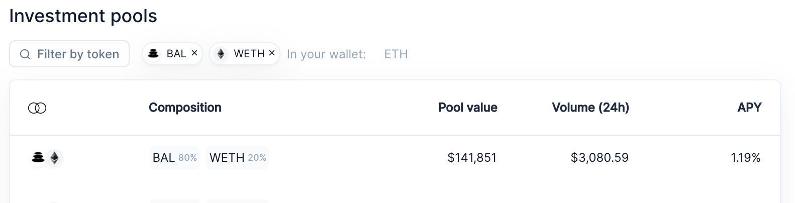Remove the WETH token filter

tap(272, 53)
